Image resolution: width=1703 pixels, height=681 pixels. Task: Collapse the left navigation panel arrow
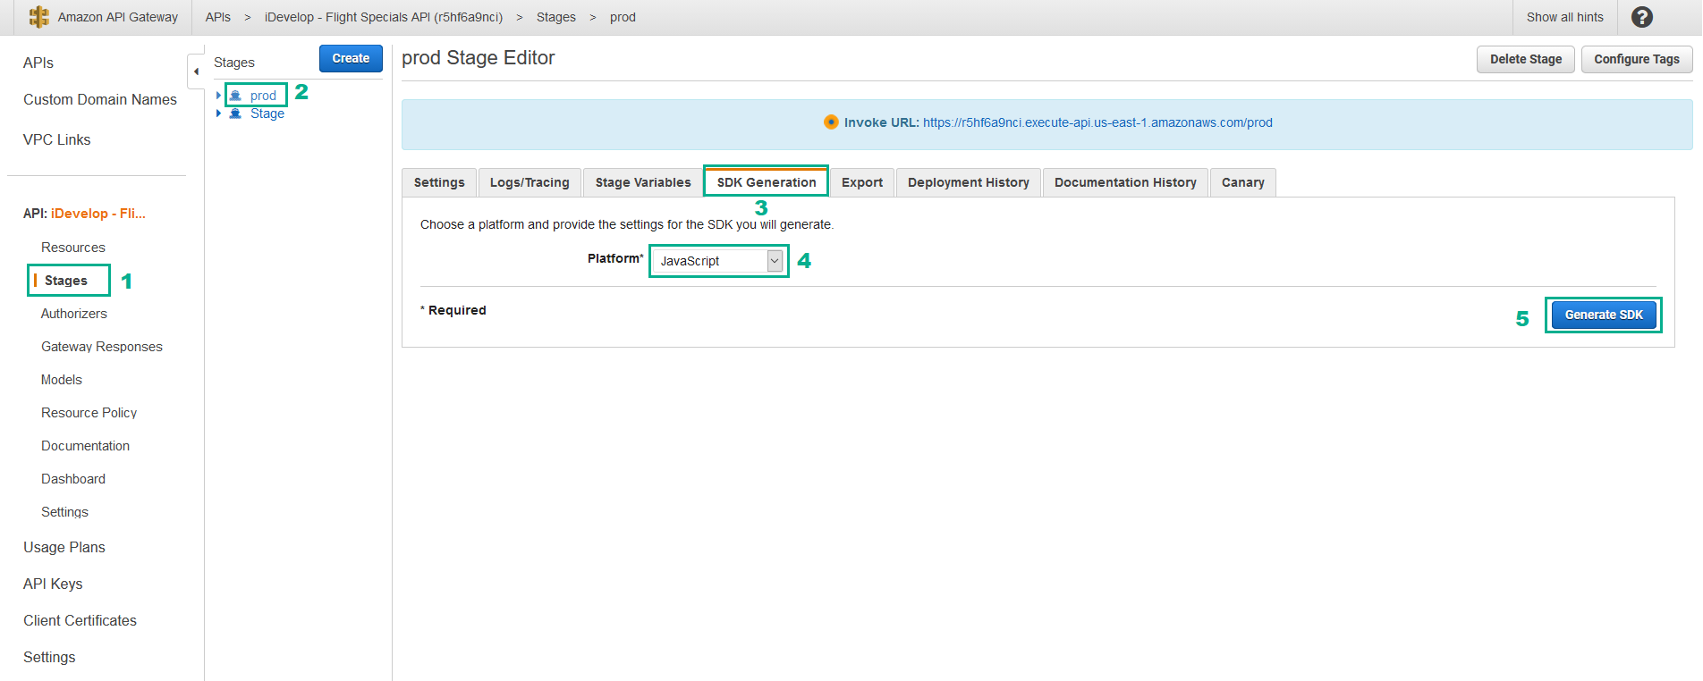[x=196, y=71]
